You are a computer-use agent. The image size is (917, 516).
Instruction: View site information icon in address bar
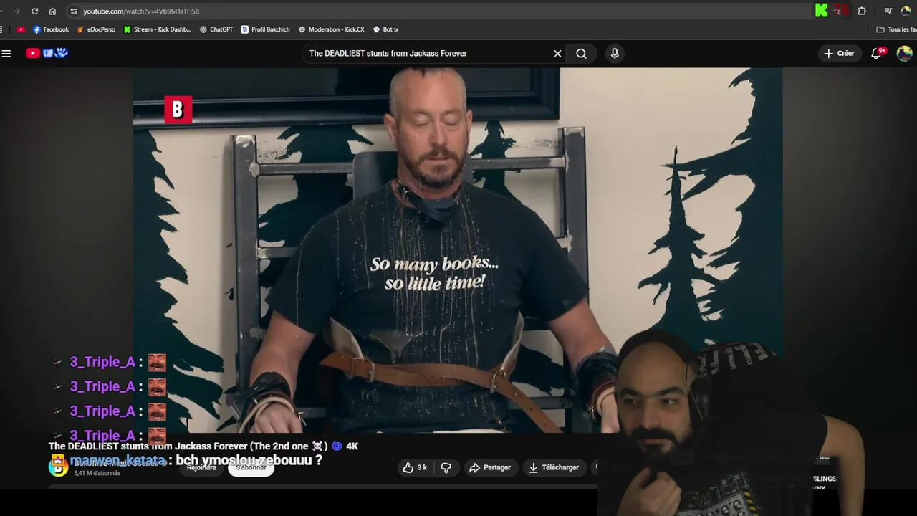[73, 11]
